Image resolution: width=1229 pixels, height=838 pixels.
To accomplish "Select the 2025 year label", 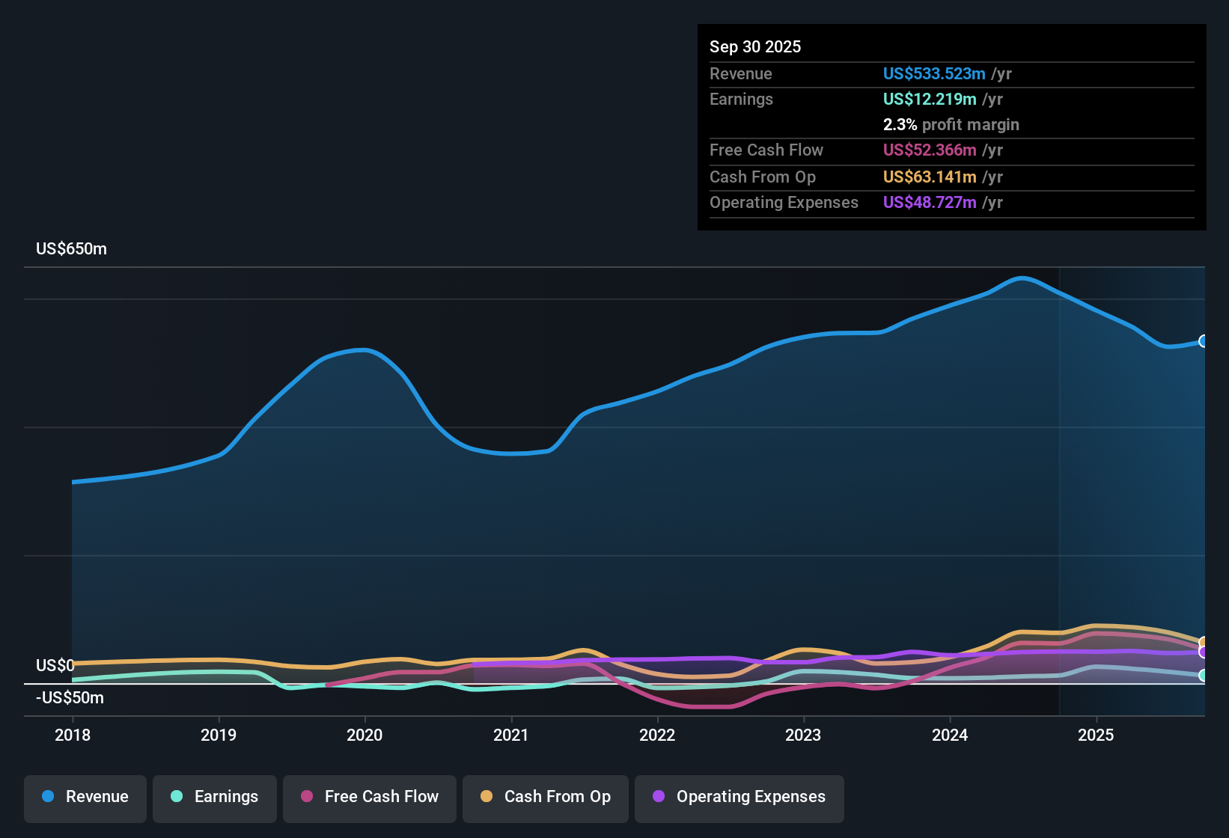I will [1096, 735].
